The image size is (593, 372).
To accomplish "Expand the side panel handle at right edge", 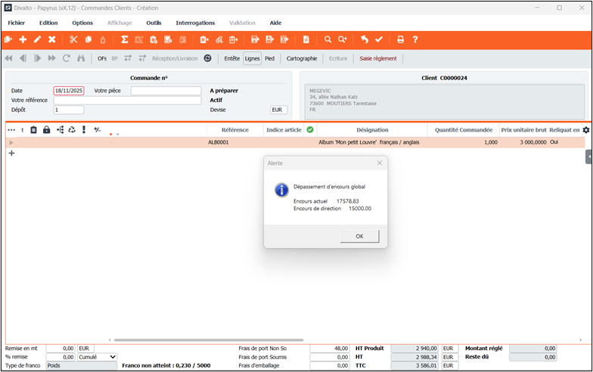I will [588, 157].
